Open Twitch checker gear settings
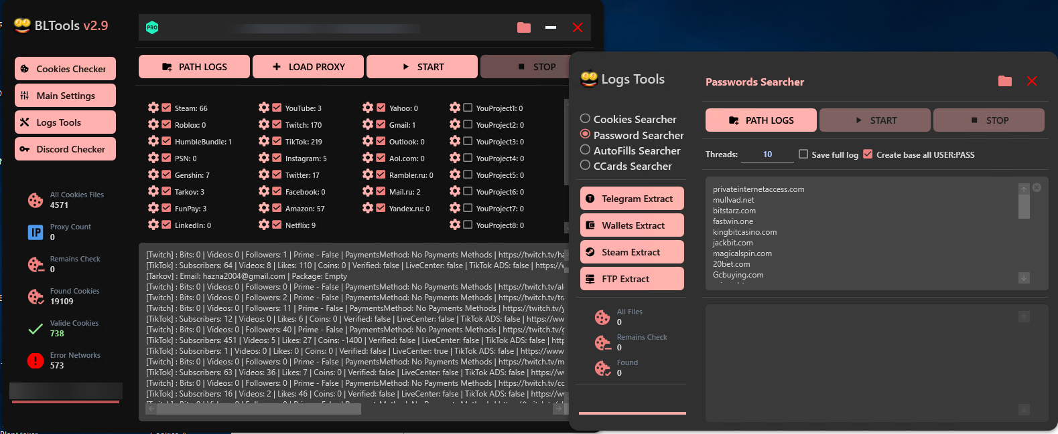 pyautogui.click(x=264, y=124)
